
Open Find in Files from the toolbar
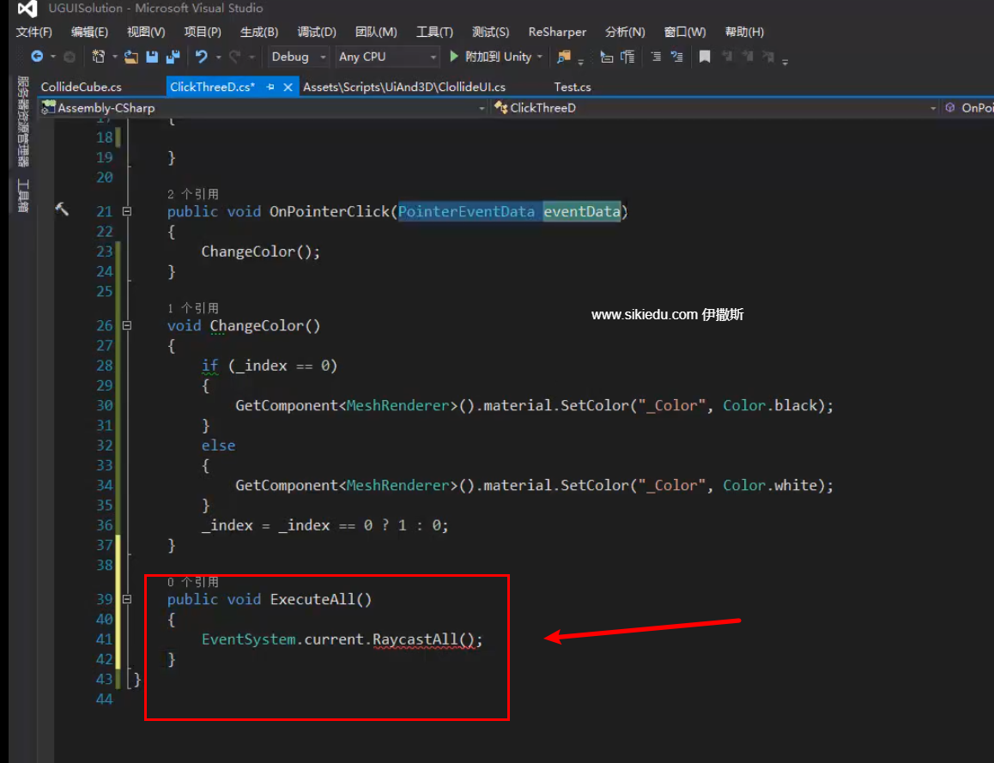[x=564, y=57]
